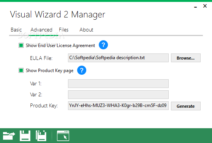Click the Save As double-floppy icon
Viewport: 212px width, 143px height.
click(x=41, y=136)
